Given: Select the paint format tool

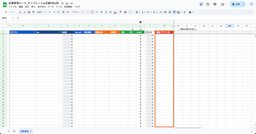Looking at the screenshot, I should coord(33,12).
